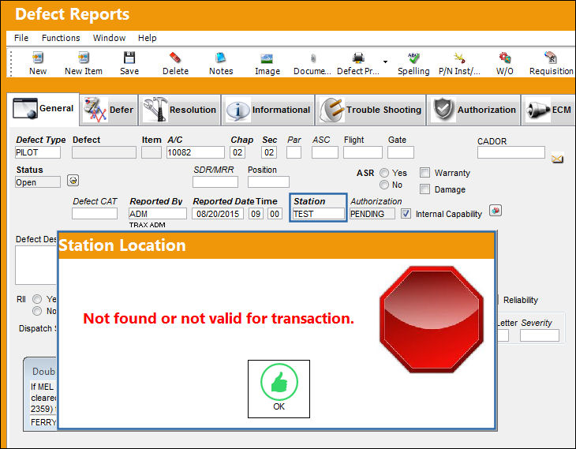Click the A/C field showing 10082

pyautogui.click(x=196, y=152)
